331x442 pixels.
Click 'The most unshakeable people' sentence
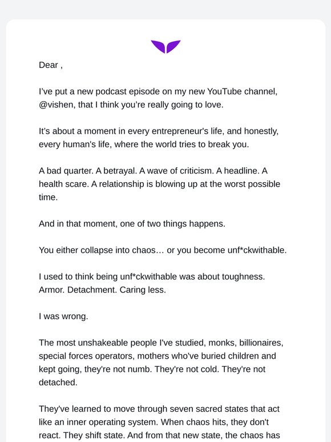[x=161, y=343]
